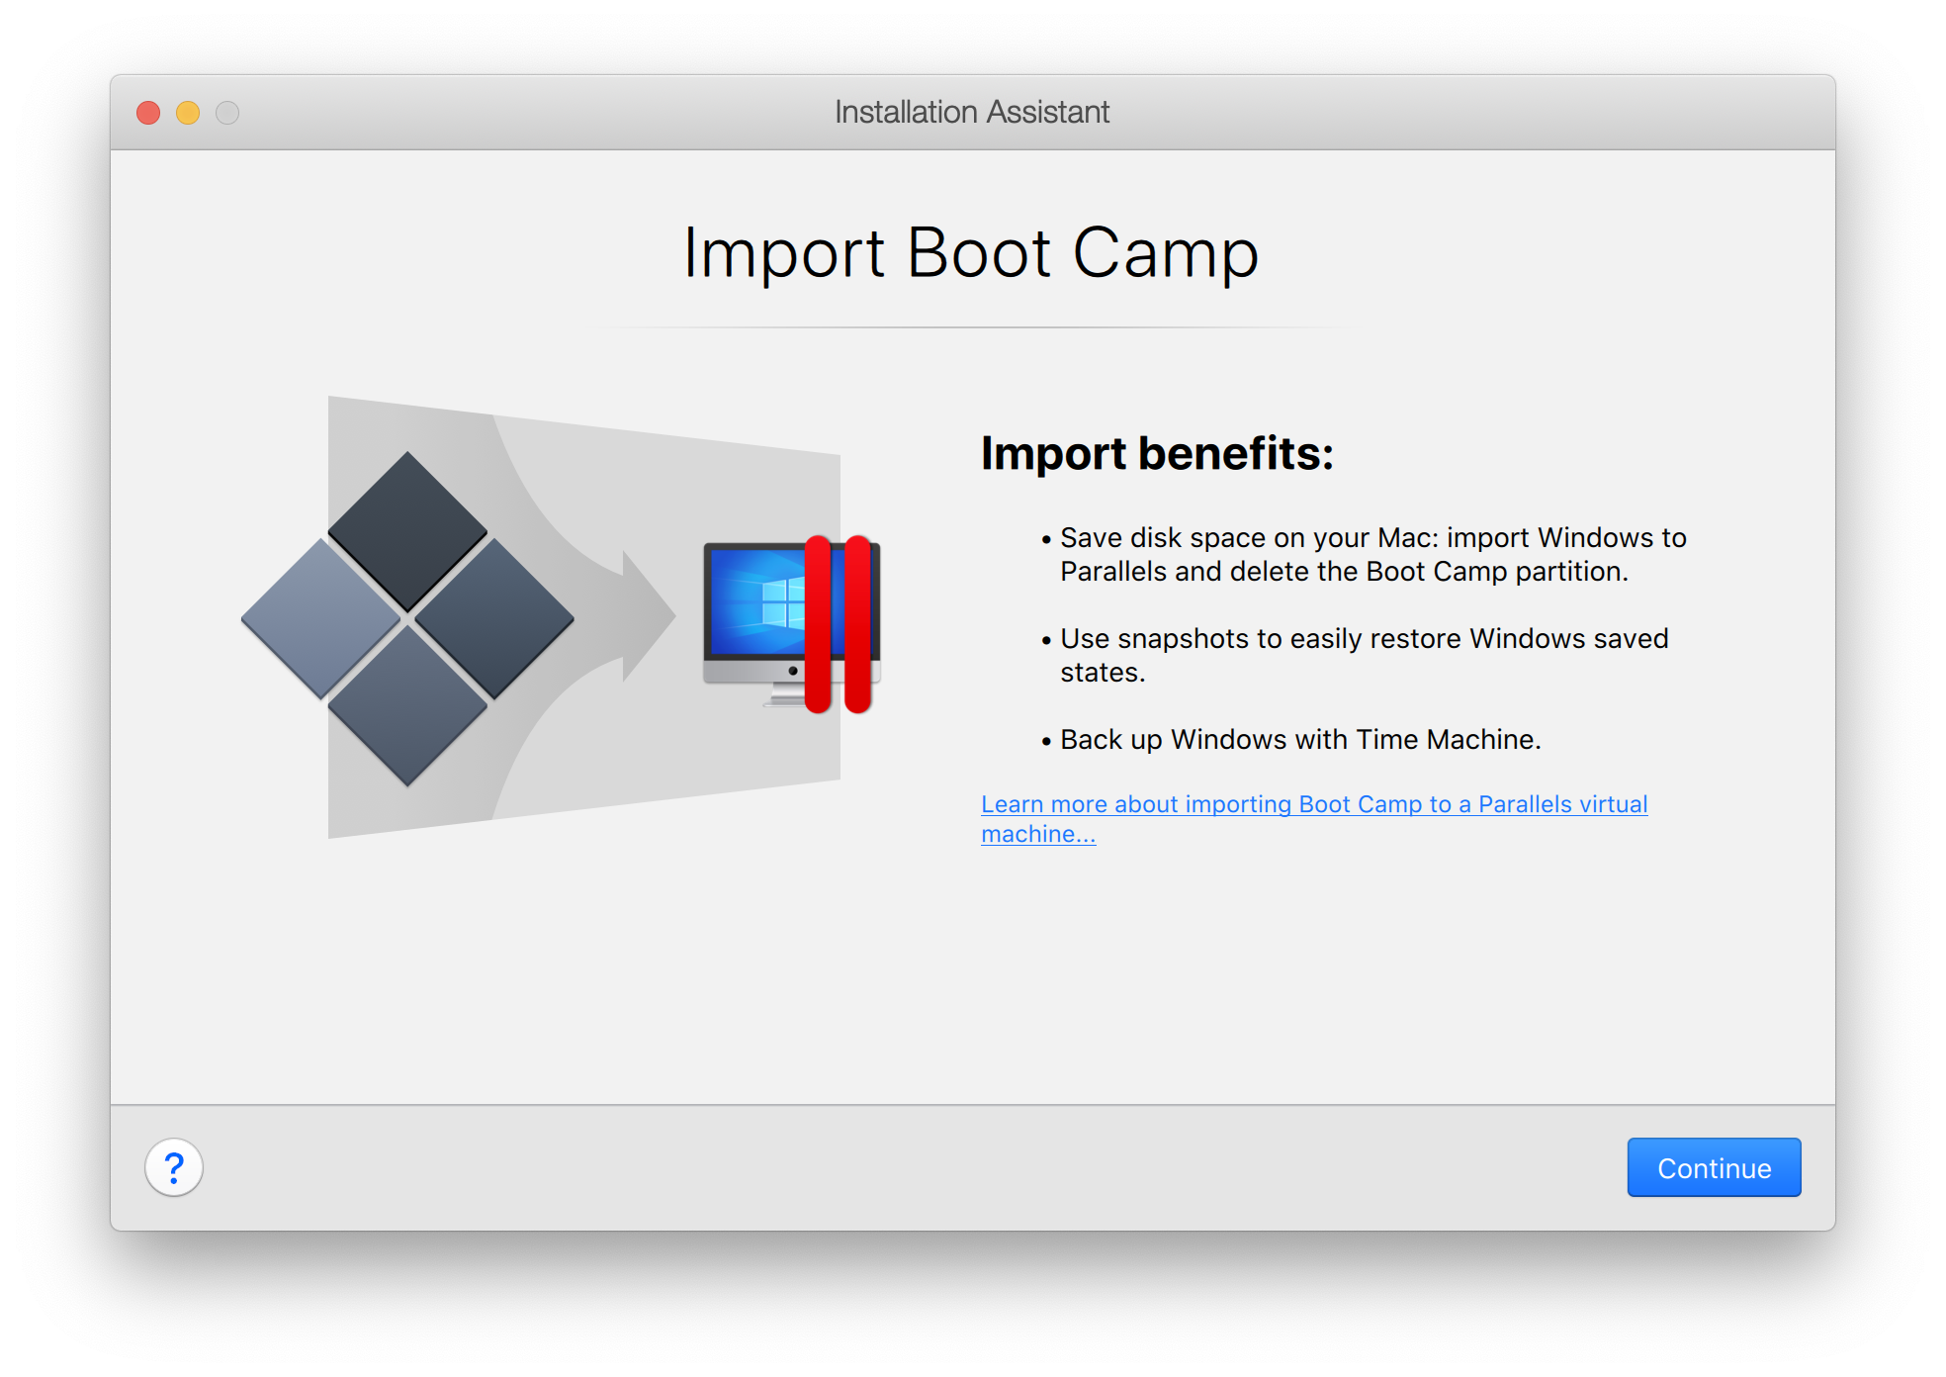Click Back up Windows with Time Machine text

pos(1300,739)
